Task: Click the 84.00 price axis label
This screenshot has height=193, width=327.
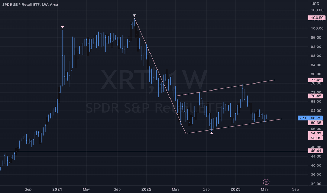Action: click(x=316, y=65)
